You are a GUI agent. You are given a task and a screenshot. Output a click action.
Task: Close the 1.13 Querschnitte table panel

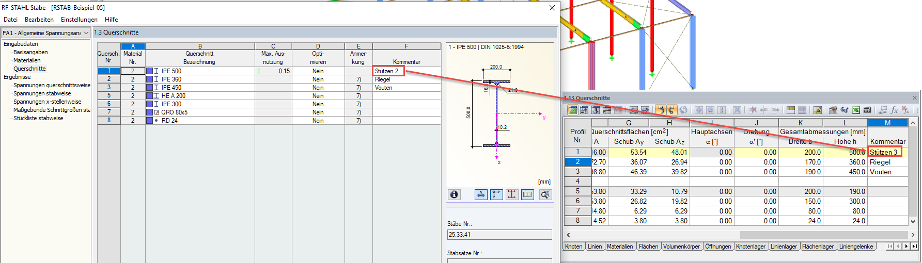[x=915, y=97]
